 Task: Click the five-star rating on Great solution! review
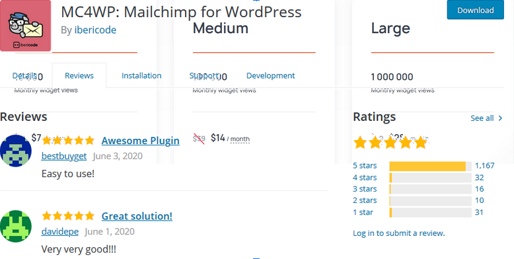click(x=68, y=216)
